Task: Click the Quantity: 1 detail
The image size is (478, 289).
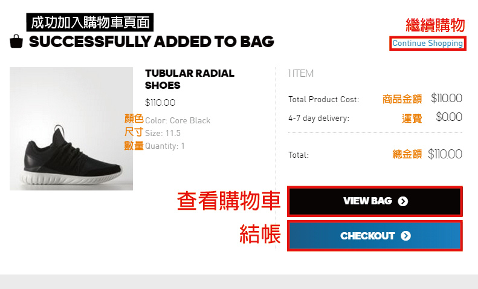Action: pyautogui.click(x=164, y=146)
